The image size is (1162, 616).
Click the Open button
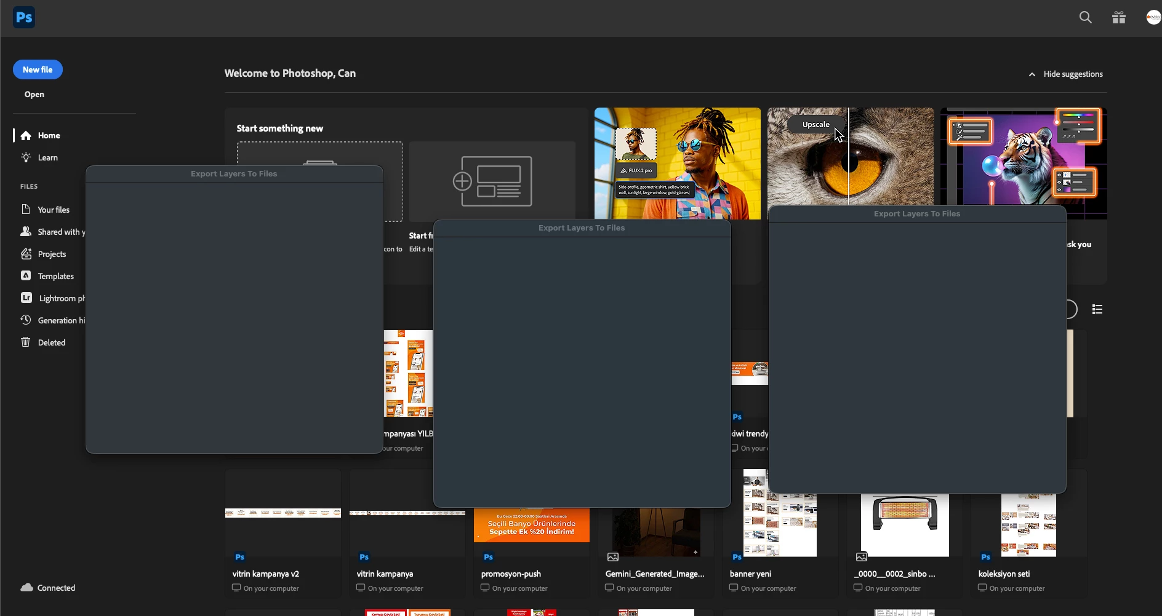(x=34, y=94)
